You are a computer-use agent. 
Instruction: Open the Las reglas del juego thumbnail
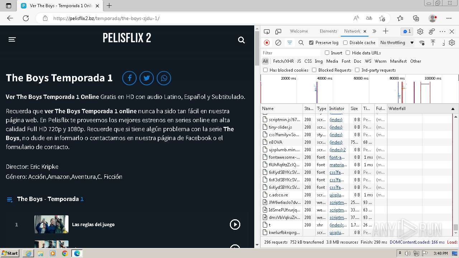[51, 224]
